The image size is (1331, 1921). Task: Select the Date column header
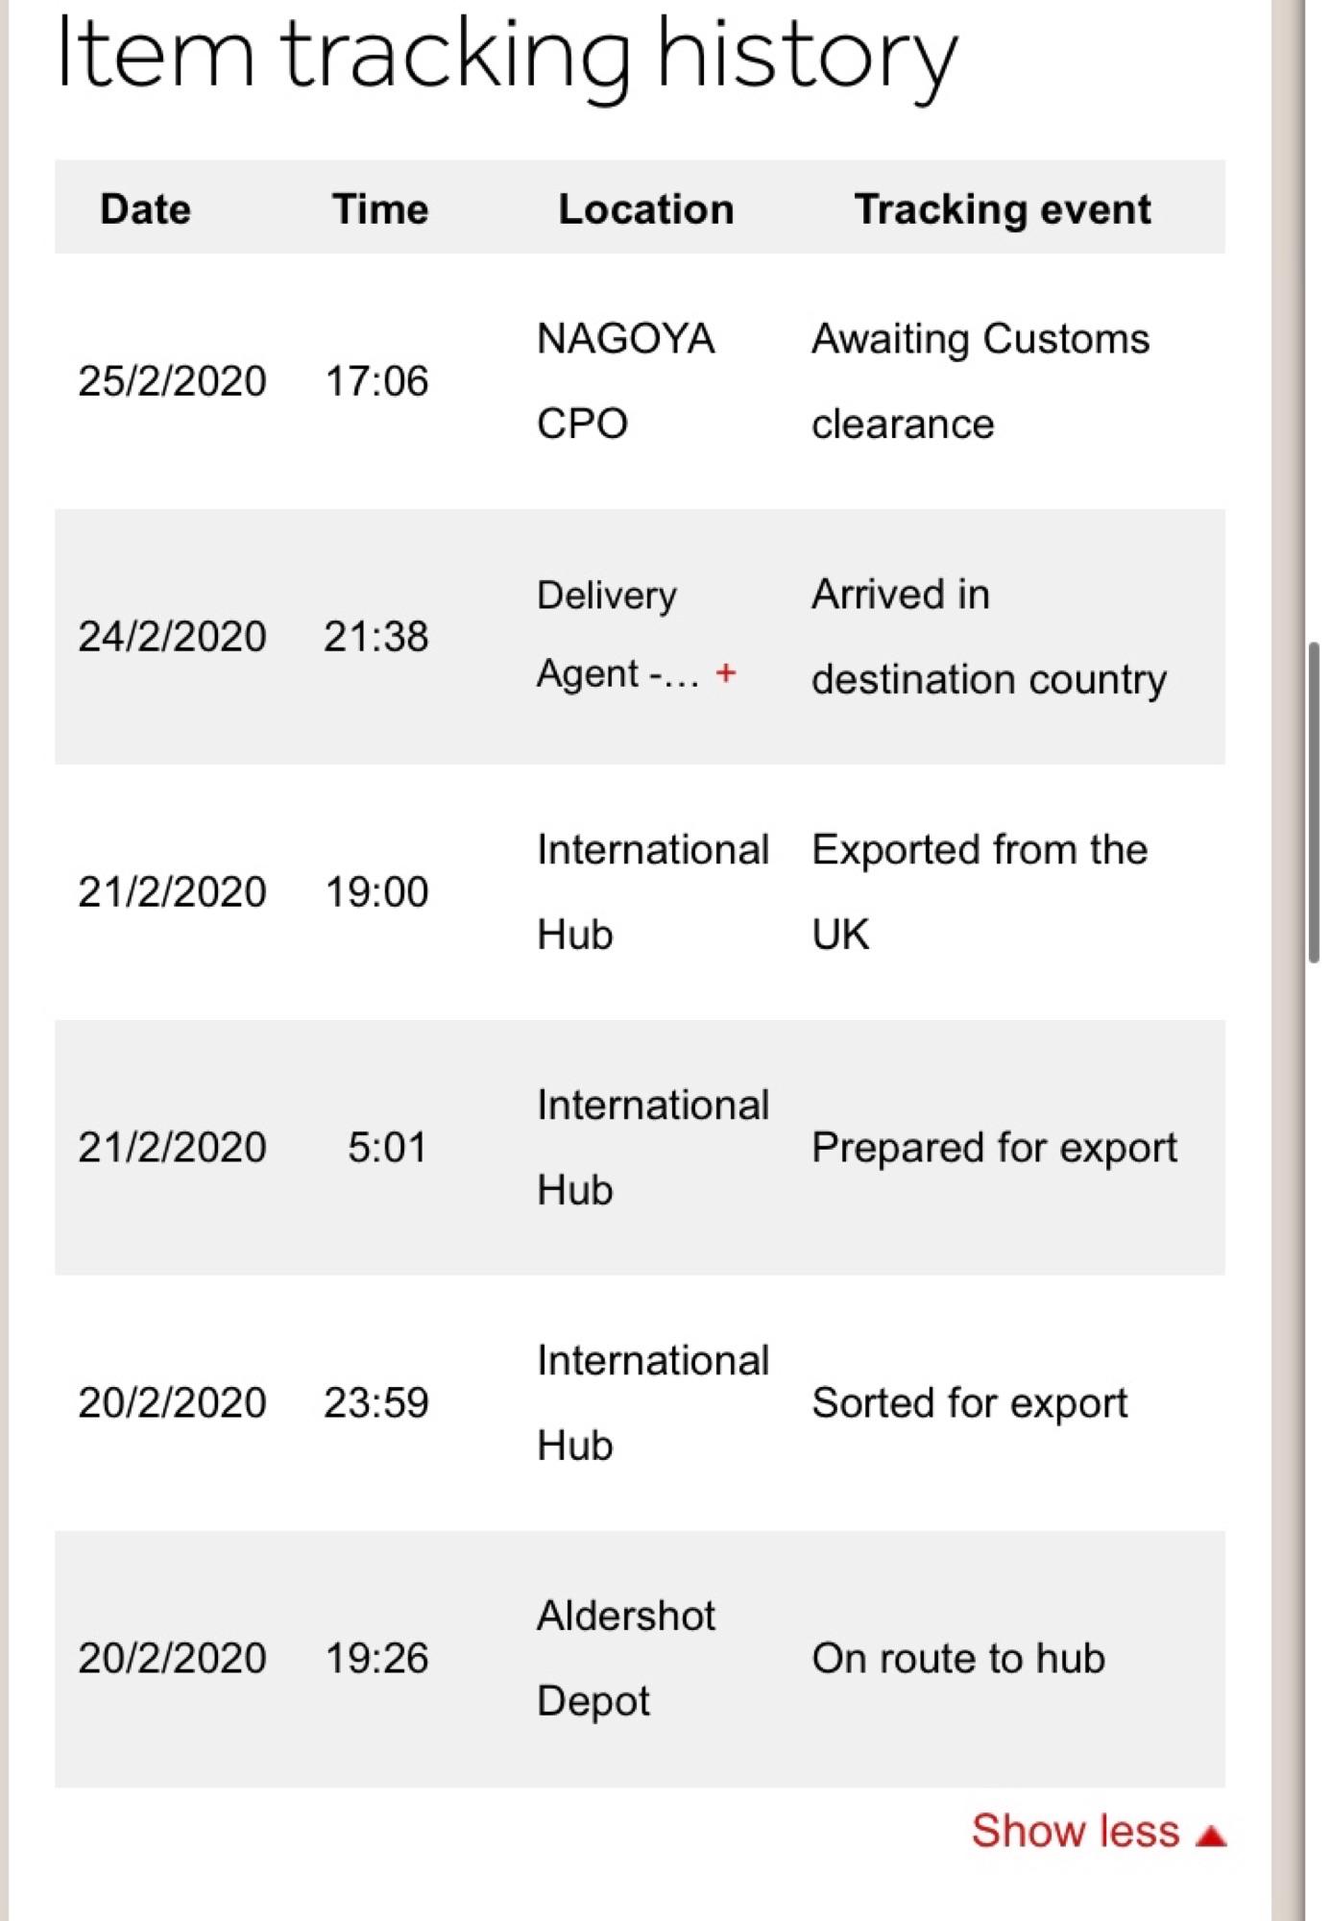146,208
